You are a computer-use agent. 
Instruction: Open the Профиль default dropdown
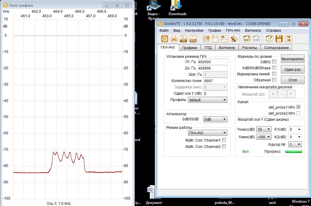(x=208, y=100)
